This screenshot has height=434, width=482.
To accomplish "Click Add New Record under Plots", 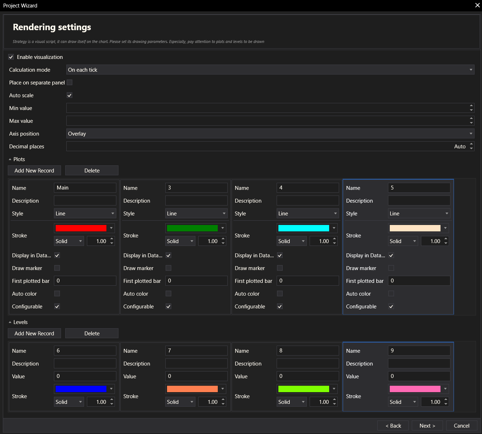I will tap(34, 171).
